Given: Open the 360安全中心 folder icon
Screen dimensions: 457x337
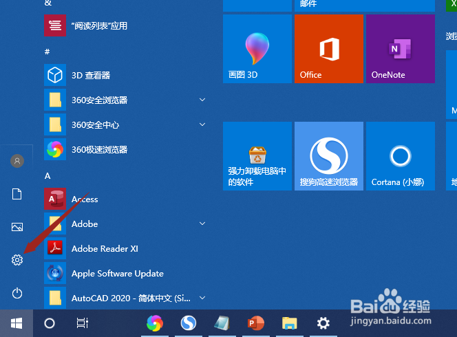Looking at the screenshot, I should click(x=55, y=124).
